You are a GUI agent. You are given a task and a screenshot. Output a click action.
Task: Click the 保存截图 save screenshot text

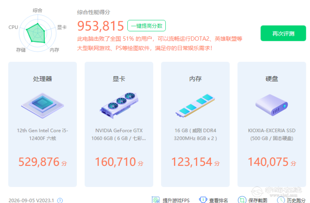258,201
